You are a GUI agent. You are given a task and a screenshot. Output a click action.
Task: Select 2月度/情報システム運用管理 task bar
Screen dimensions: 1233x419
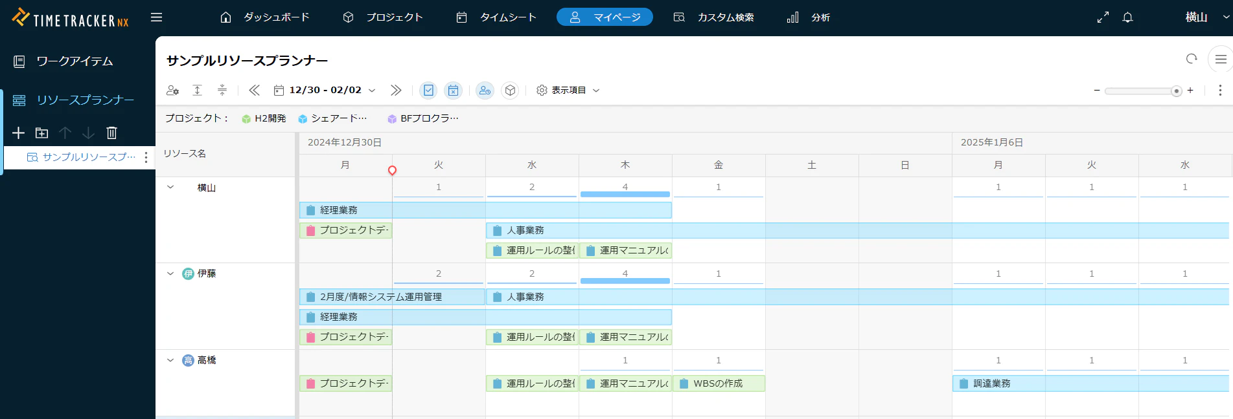(392, 297)
